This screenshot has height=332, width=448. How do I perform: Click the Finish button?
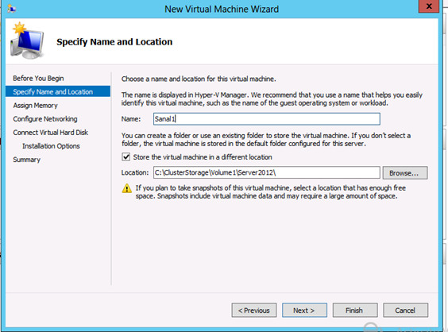(x=355, y=311)
